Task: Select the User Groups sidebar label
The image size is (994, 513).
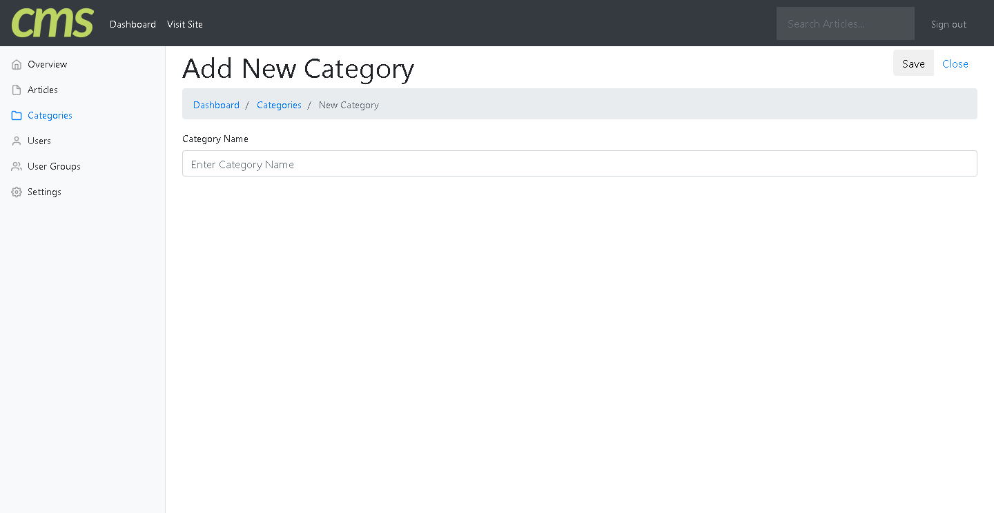Action: click(x=54, y=166)
